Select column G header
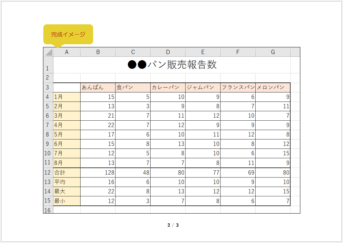 click(x=273, y=52)
